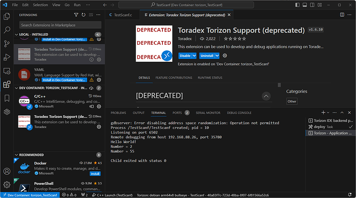Collapse the Local - Installed section
Viewport: 356px width, 198px height.
(17, 34)
